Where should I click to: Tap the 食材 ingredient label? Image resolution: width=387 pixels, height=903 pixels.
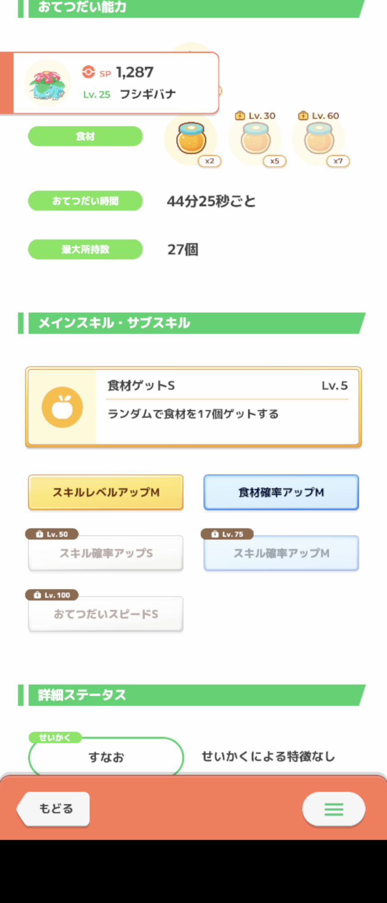85,136
